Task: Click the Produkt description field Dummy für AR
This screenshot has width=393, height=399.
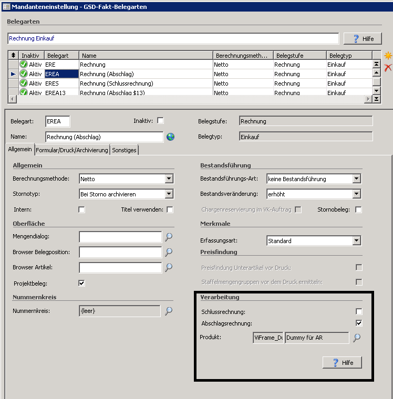Action: click(x=317, y=338)
